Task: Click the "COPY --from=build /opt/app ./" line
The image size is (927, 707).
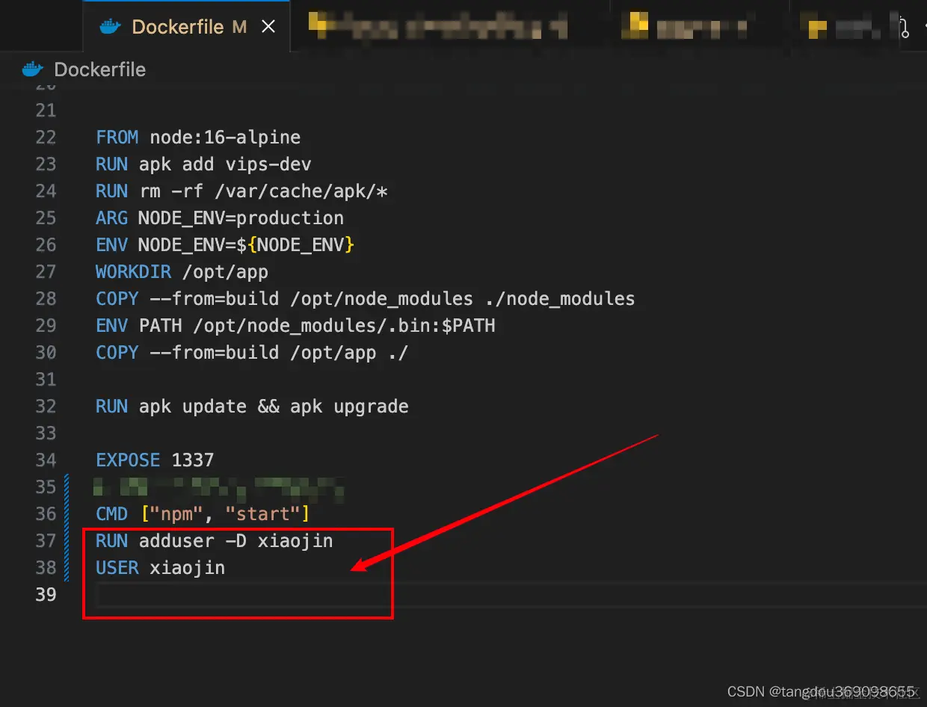Action: pos(252,353)
